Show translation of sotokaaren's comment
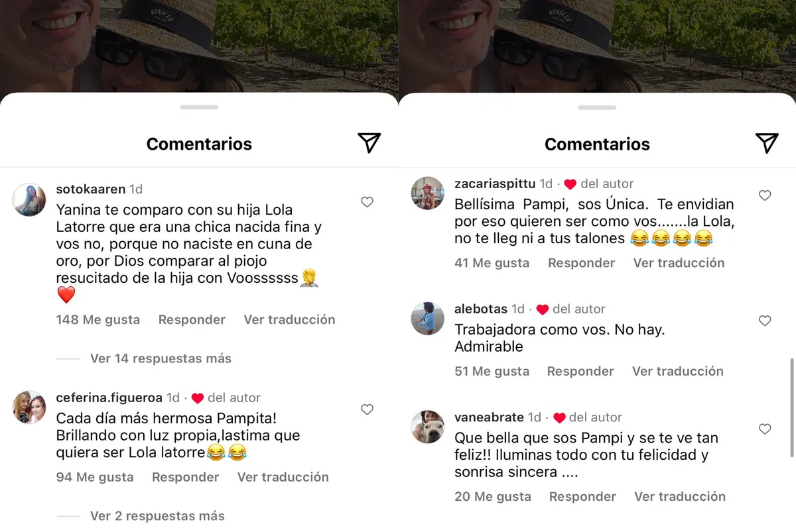Screen dimensions: 796x530 (289, 320)
